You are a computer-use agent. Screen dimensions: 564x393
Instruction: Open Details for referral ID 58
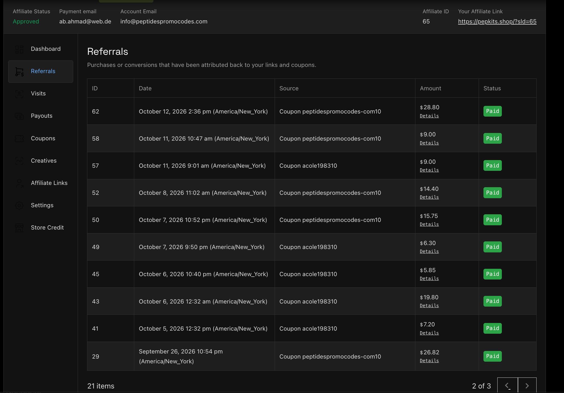point(429,143)
